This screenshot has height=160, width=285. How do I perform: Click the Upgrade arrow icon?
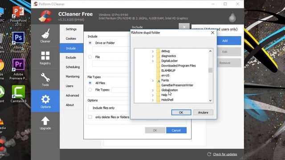(45, 121)
